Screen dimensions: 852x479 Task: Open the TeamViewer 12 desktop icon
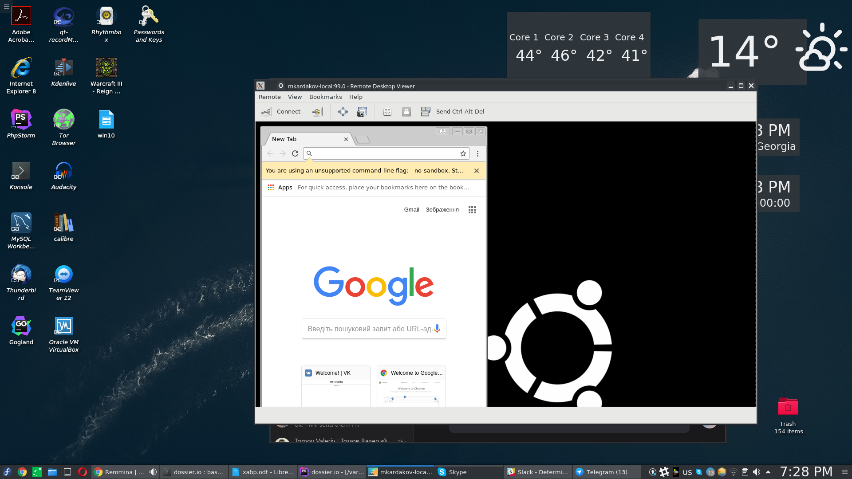(x=63, y=283)
